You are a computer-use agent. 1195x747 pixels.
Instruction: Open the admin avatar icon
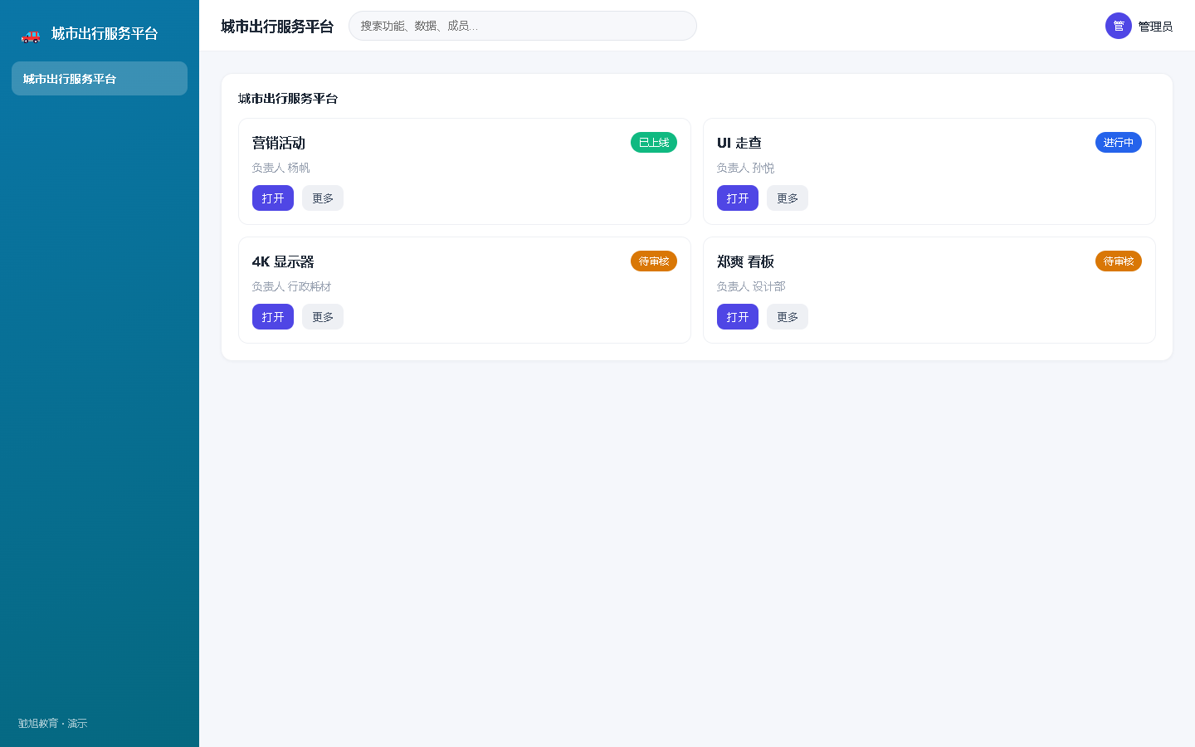click(1119, 26)
